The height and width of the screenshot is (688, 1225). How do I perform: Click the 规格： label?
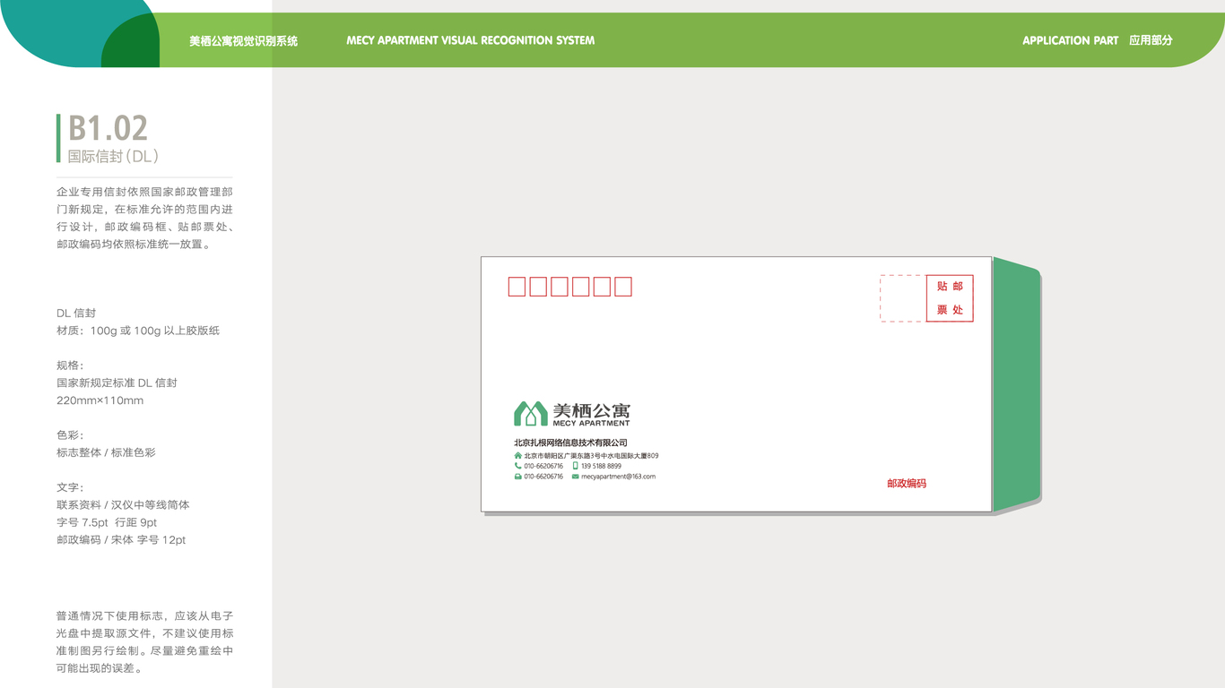click(70, 365)
